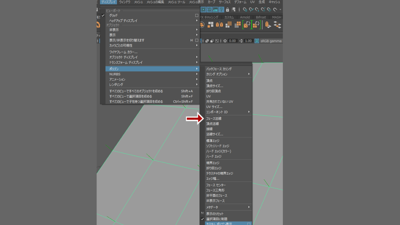Click the shelf icon with four squares
The width and height of the screenshot is (400, 225).
click(x=211, y=25)
